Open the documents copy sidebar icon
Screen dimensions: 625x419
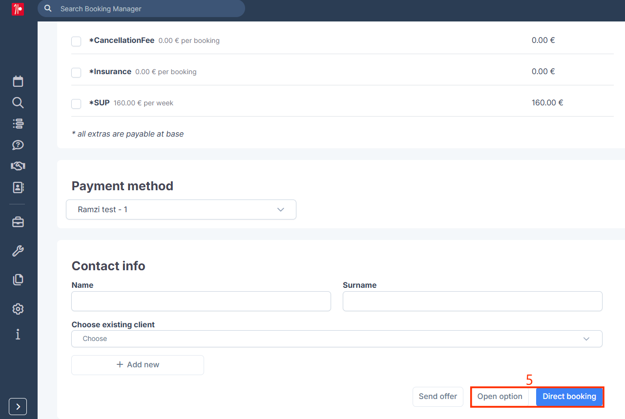tap(18, 279)
